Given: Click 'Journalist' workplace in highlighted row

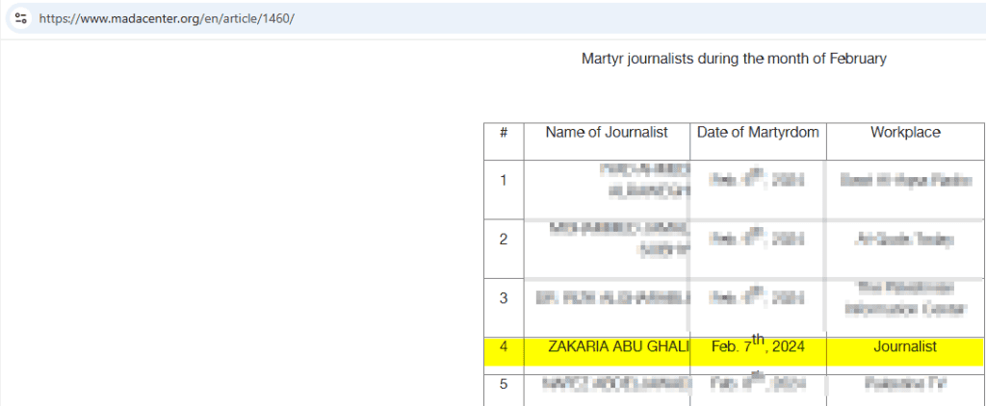Looking at the screenshot, I should click(x=904, y=346).
